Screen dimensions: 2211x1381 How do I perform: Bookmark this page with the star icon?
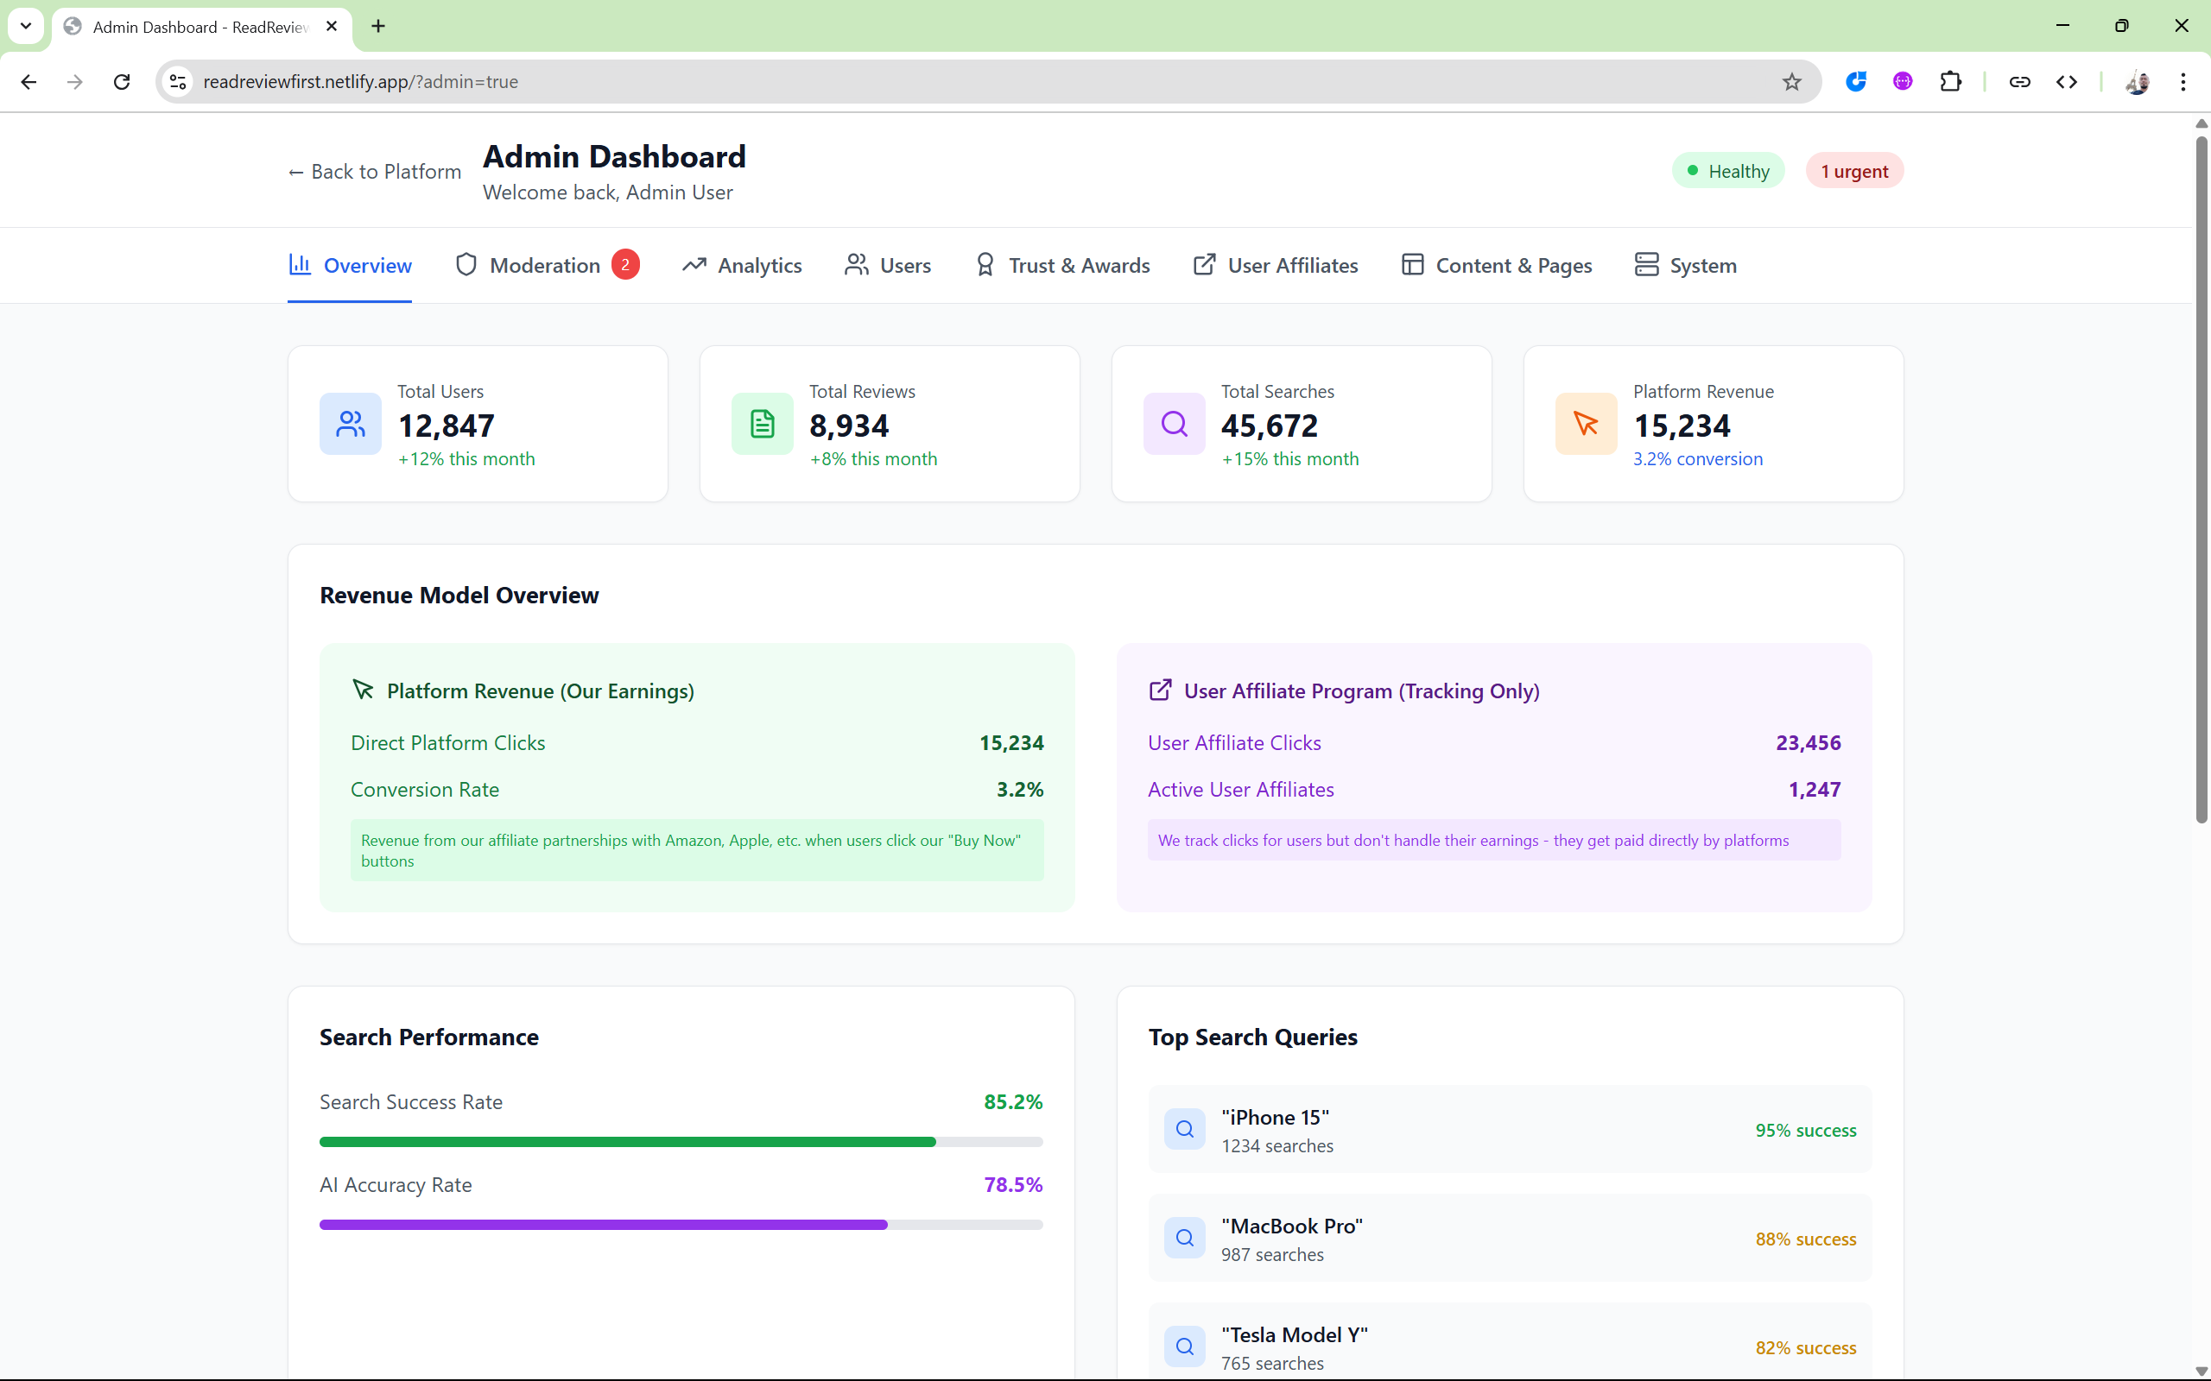[x=1790, y=82]
